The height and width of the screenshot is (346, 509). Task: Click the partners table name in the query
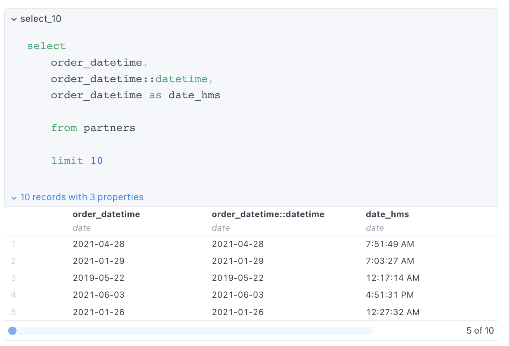109,128
